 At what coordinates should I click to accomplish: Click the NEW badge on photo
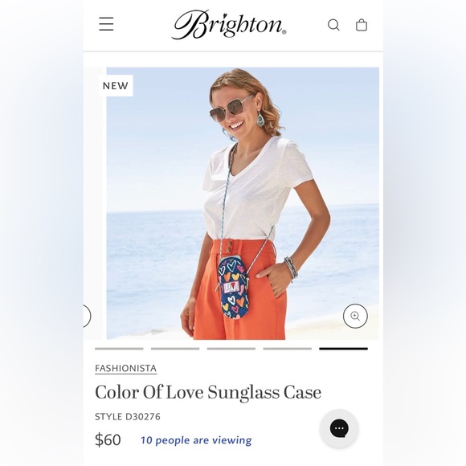point(116,86)
